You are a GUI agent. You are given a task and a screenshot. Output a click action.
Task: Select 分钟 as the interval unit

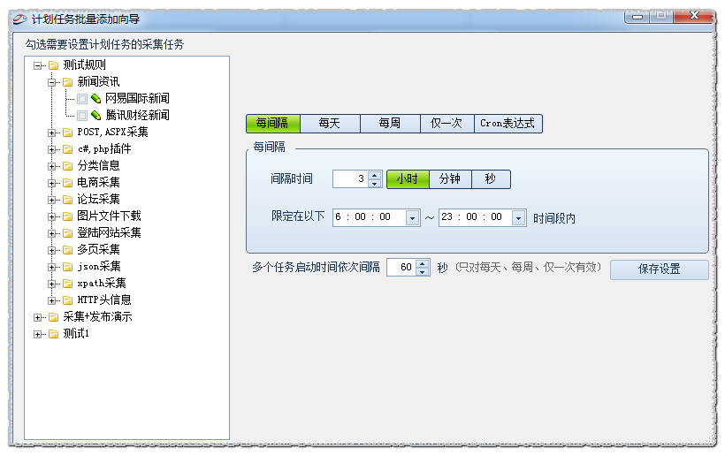pyautogui.click(x=450, y=179)
